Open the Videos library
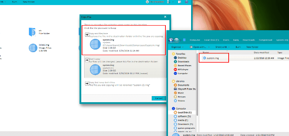 (181, 101)
